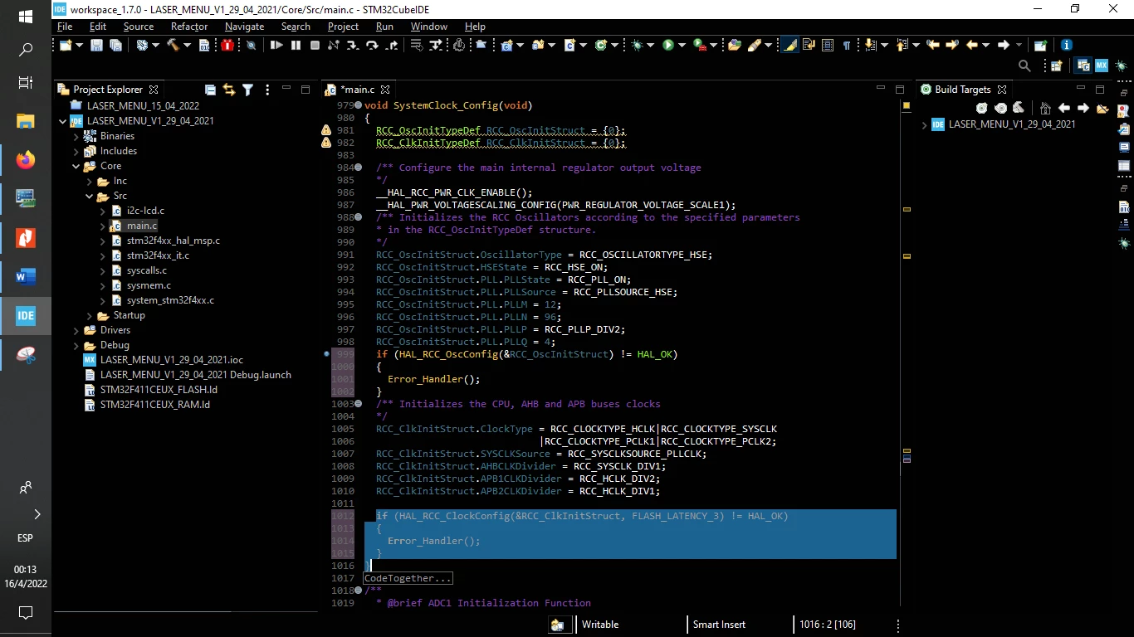Viewport: 1134px width, 637px height.
Task: Open LASER_MENU_V1_29_04_2021.ioc file
Action: [x=171, y=360]
